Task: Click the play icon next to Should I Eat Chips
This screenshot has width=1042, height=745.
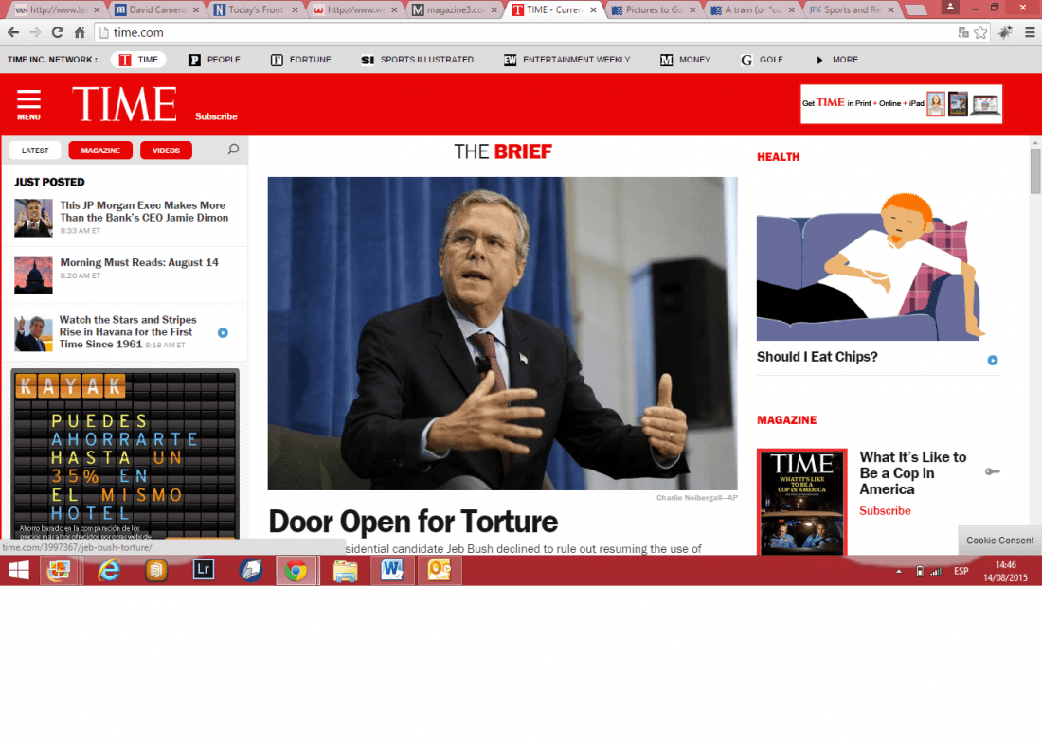Action: [993, 360]
